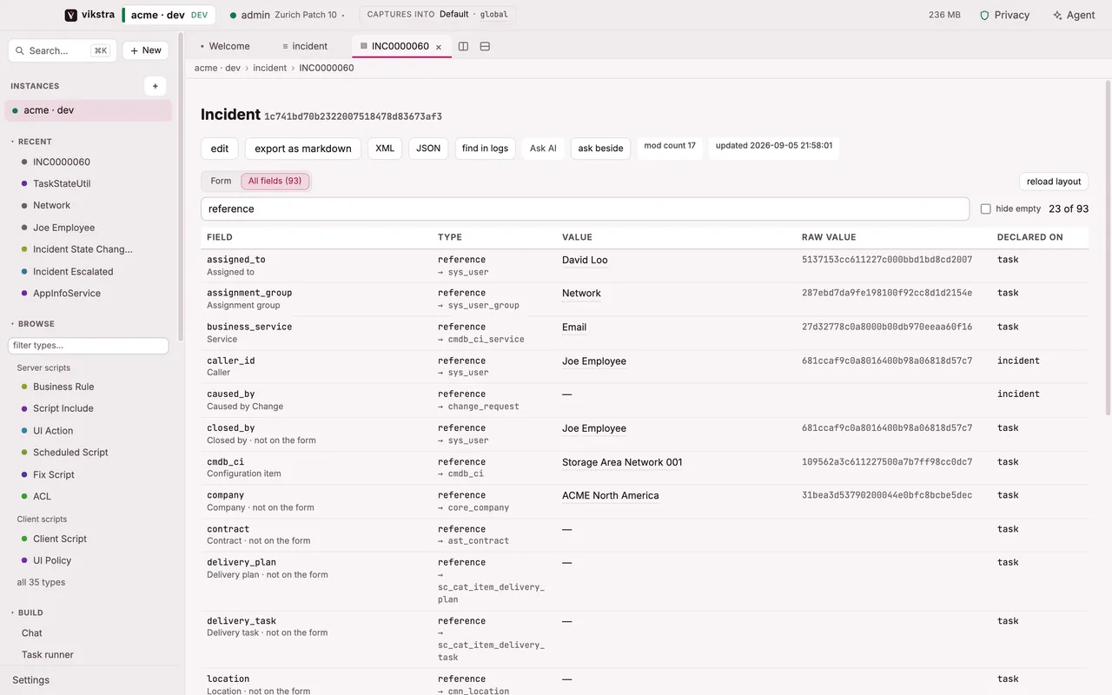Screen dimensions: 1112x695
Task: Browse the Fix Script type
Action: [x=54, y=474]
